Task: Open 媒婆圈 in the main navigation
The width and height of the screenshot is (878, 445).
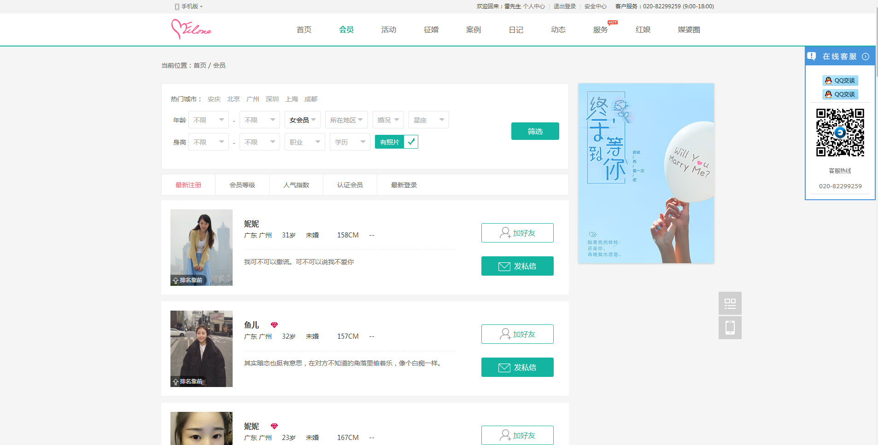Action: click(689, 29)
